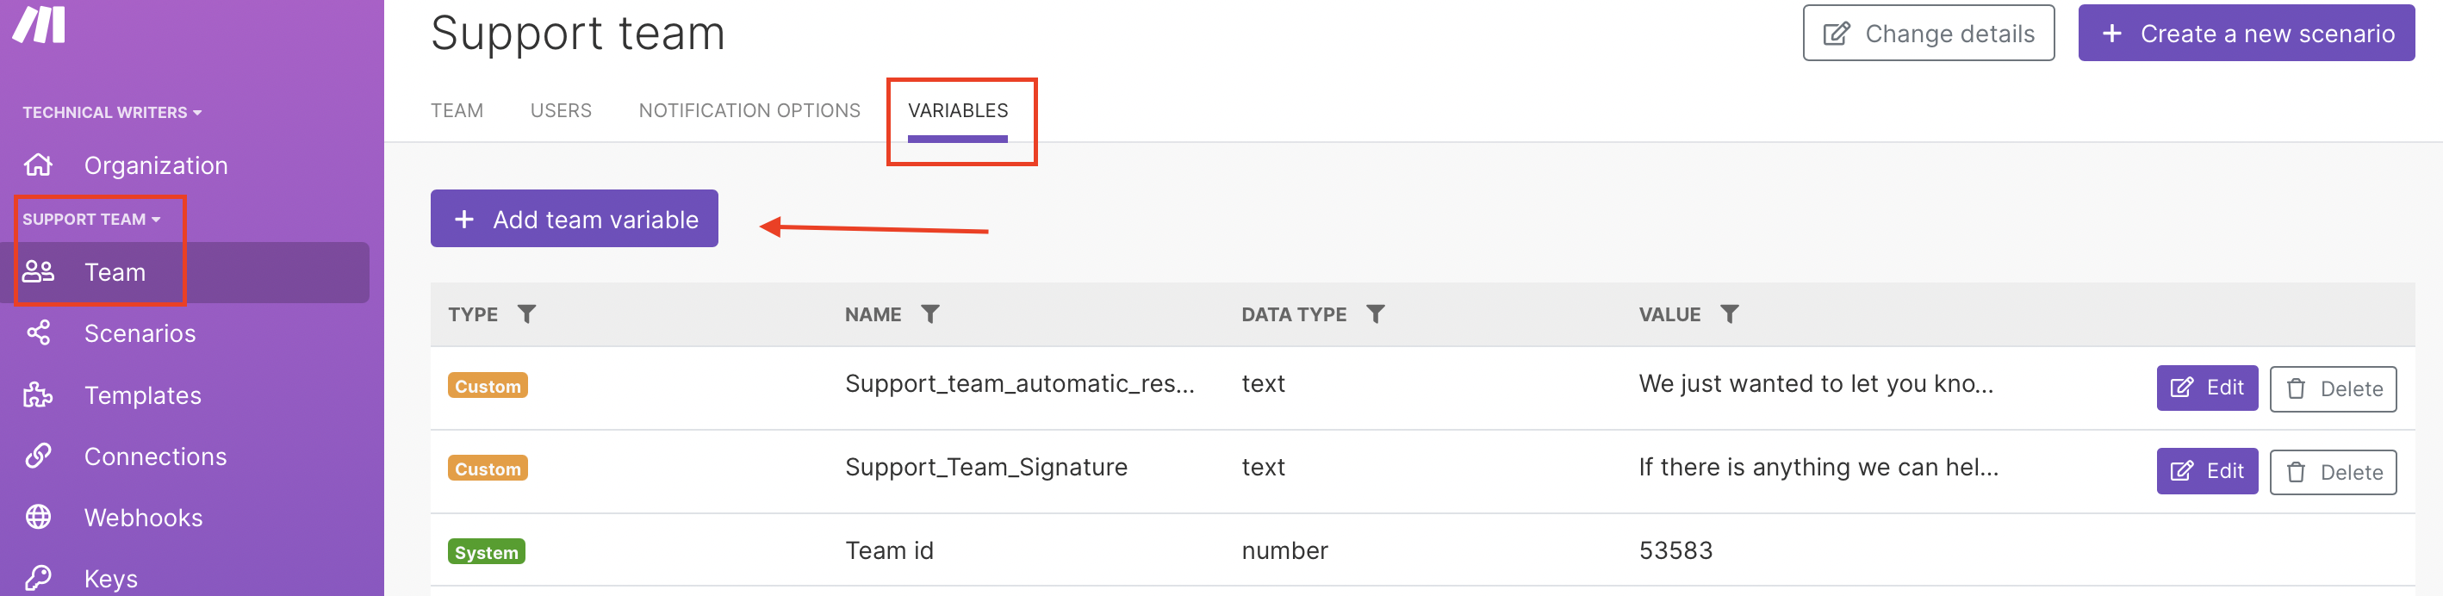The width and height of the screenshot is (2443, 596).
Task: Delete the Support_team_automatic_res... variable
Action: (2333, 389)
